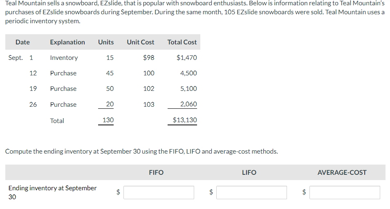Viewport: 390px width, 209px height.
Task: Click the Total row label
Action: (x=57, y=121)
